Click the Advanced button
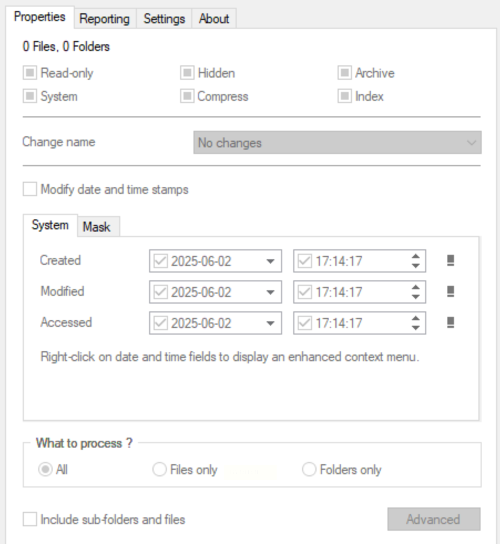 coord(433,520)
